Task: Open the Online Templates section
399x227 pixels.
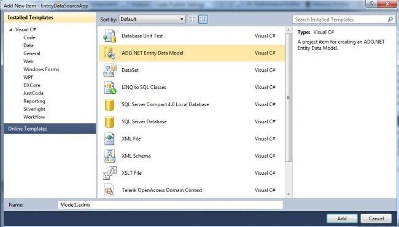Action: [50, 129]
